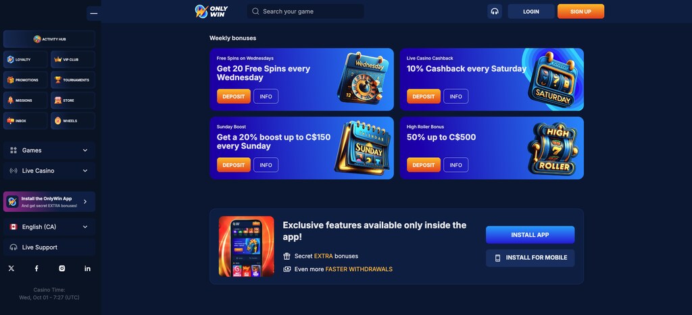Click Info on the High Roller Bonus

(456, 165)
